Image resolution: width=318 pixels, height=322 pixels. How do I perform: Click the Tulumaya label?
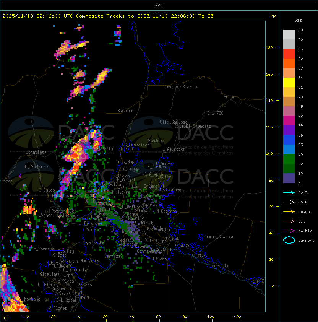[130, 169]
